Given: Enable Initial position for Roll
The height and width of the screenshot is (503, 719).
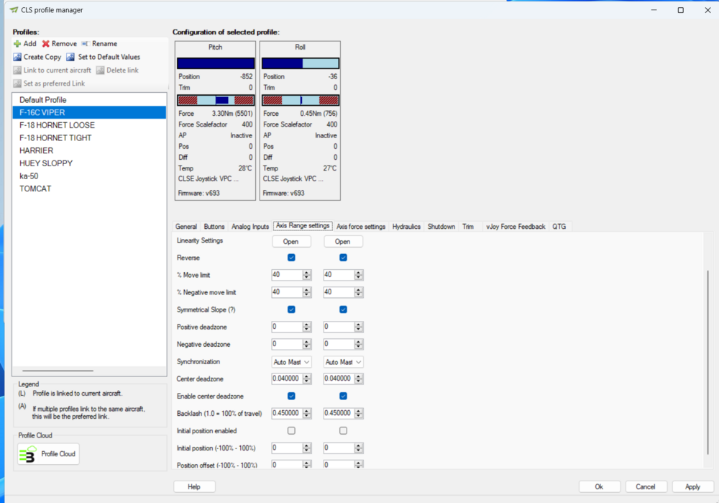Looking at the screenshot, I should [x=343, y=430].
